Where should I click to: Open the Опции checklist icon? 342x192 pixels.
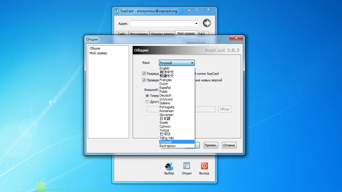point(187,166)
